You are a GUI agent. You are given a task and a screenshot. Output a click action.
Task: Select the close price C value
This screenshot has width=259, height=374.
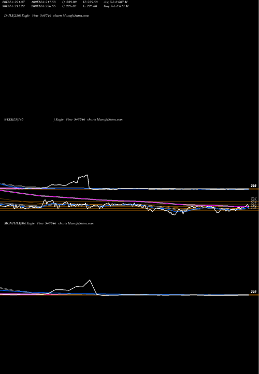[x=70, y=6]
